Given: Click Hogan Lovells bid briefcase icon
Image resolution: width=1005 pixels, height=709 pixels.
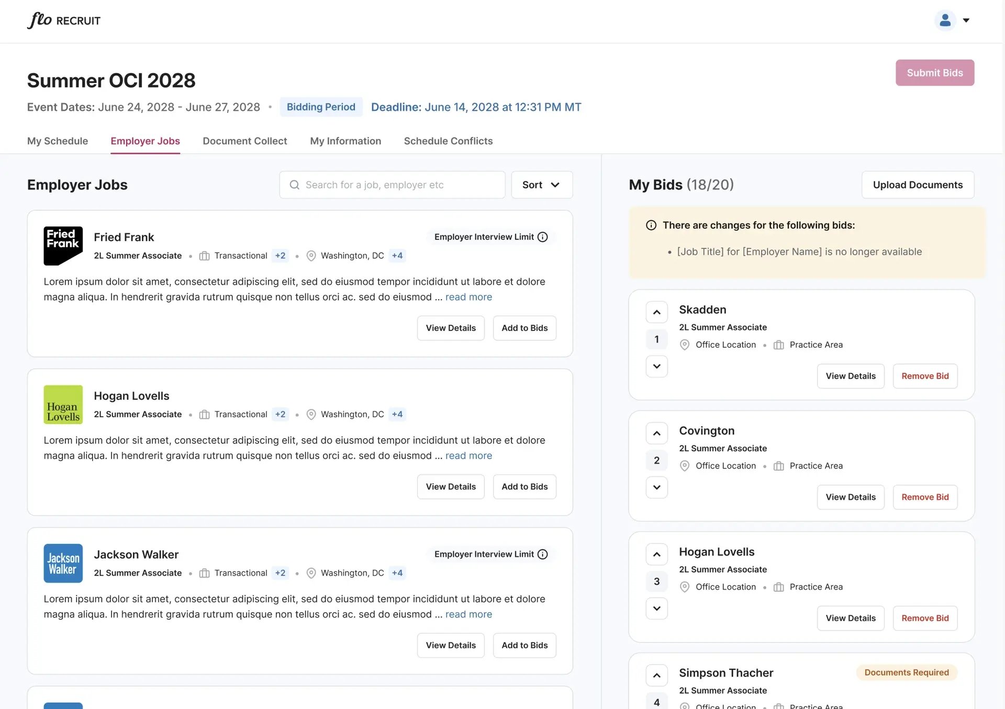Looking at the screenshot, I should pos(778,587).
